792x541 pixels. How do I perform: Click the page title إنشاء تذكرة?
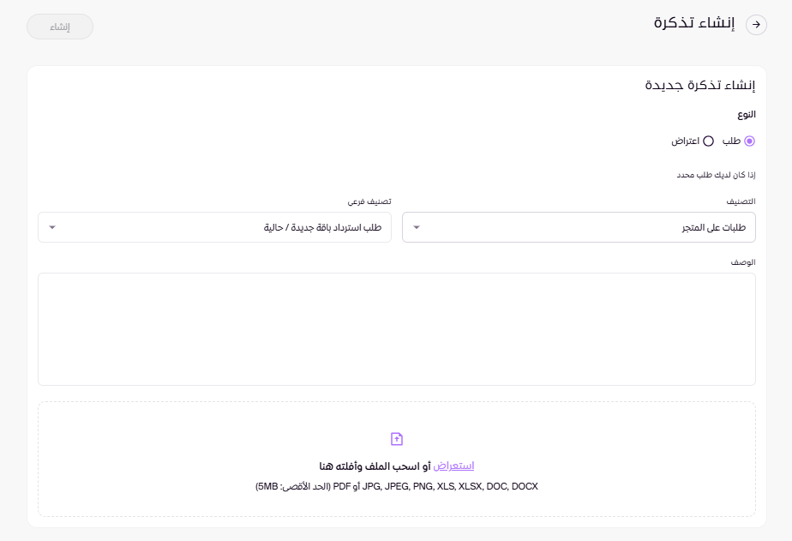point(694,24)
